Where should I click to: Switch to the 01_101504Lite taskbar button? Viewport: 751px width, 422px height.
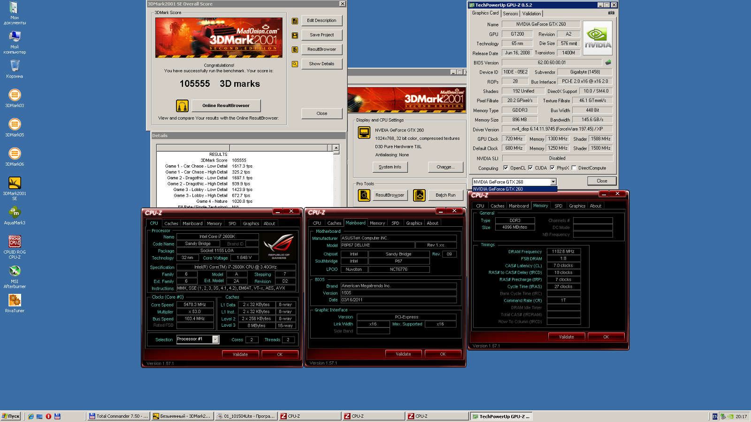click(x=245, y=416)
